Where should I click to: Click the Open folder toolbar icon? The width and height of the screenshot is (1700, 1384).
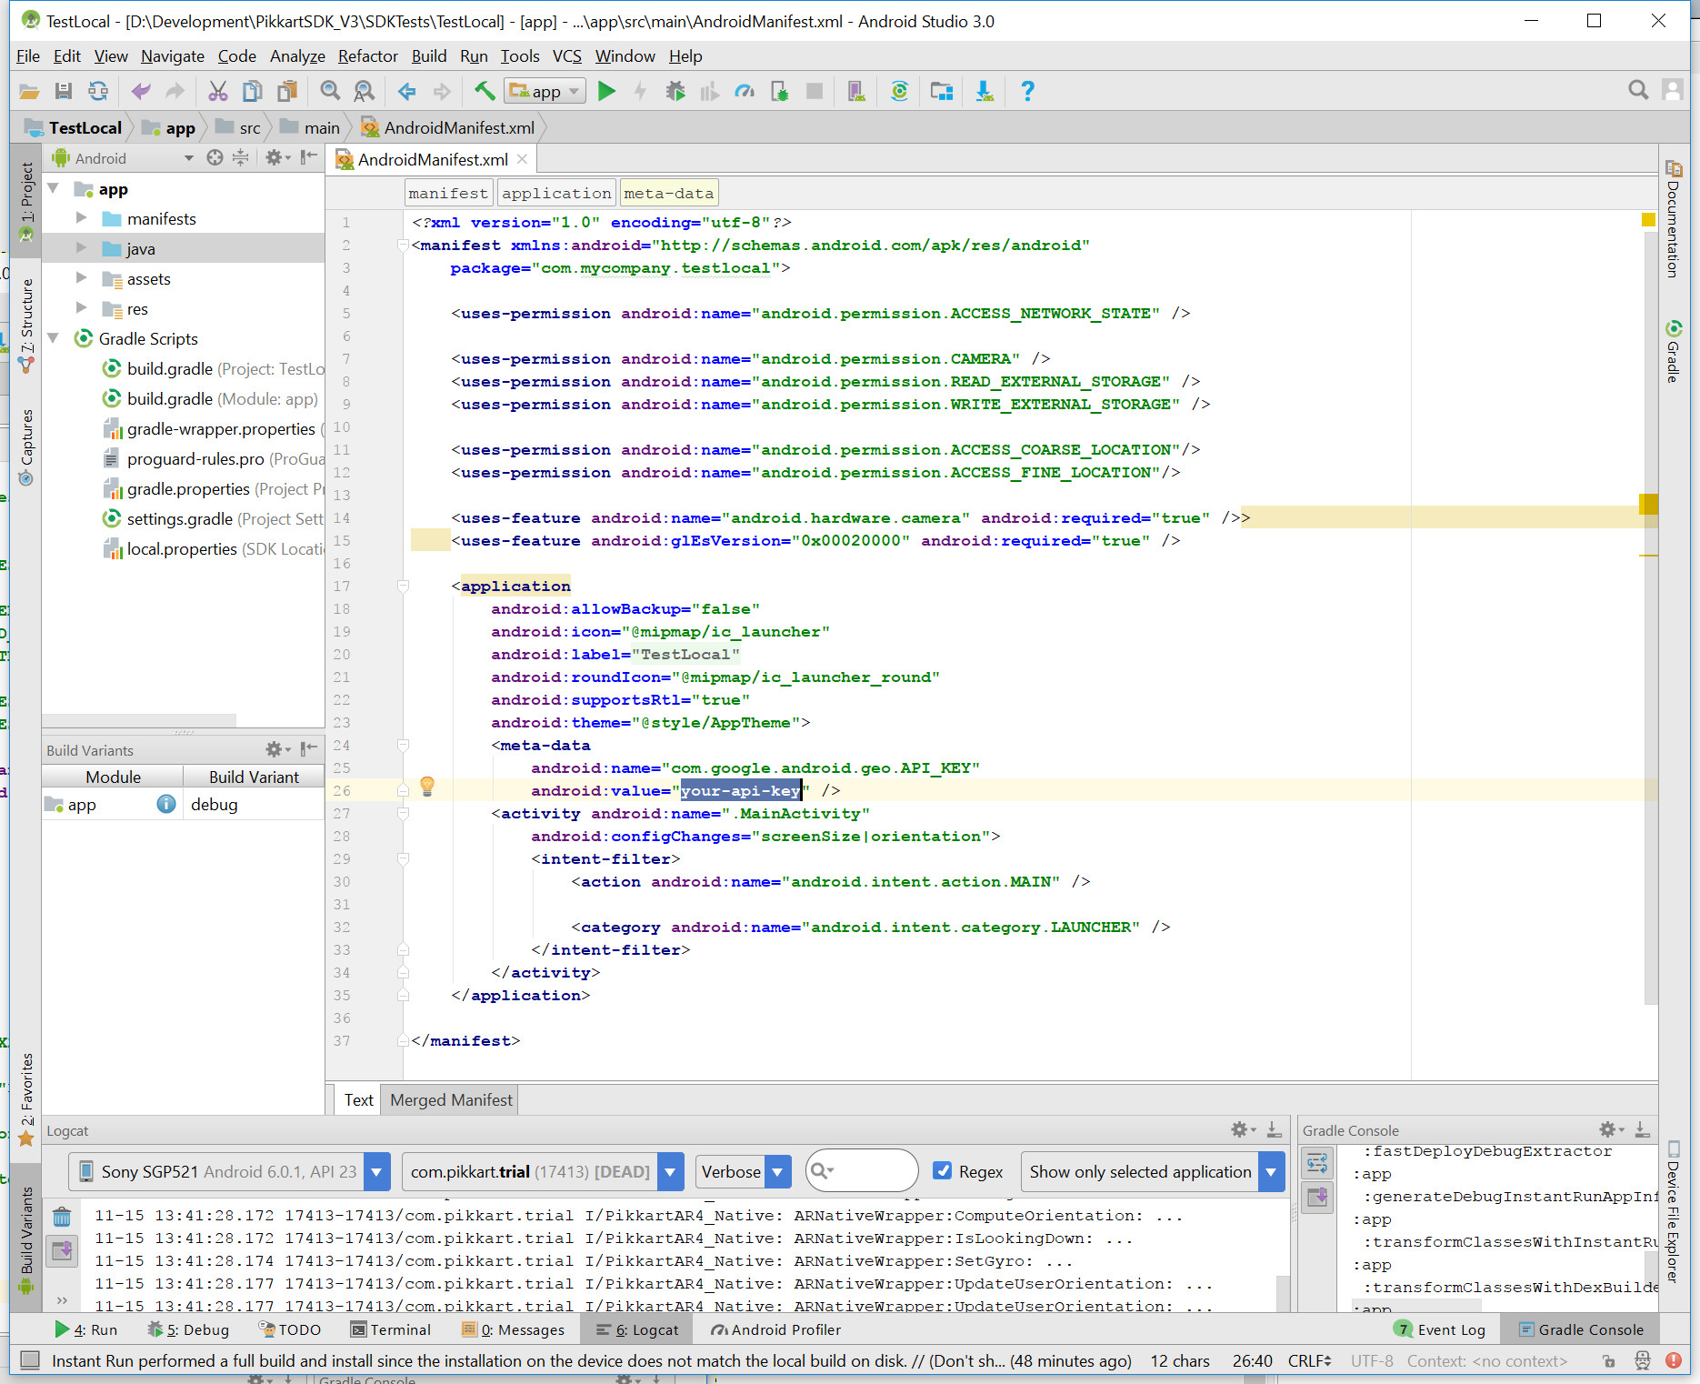coord(29,91)
